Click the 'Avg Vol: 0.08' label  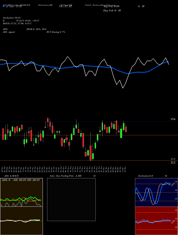click(x=111, y=6)
